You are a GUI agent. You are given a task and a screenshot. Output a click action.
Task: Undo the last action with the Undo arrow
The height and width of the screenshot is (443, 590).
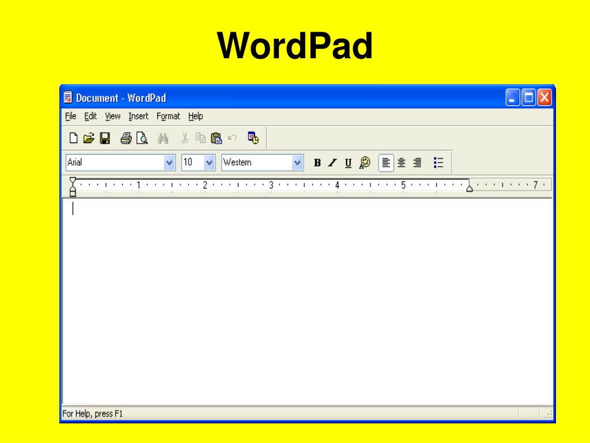click(x=232, y=138)
